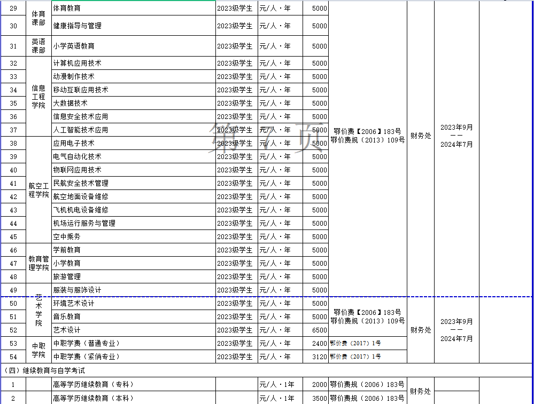This screenshot has width=534, height=404.
Task: Select the 中职学费（普通专业） cell
Action: point(133,343)
